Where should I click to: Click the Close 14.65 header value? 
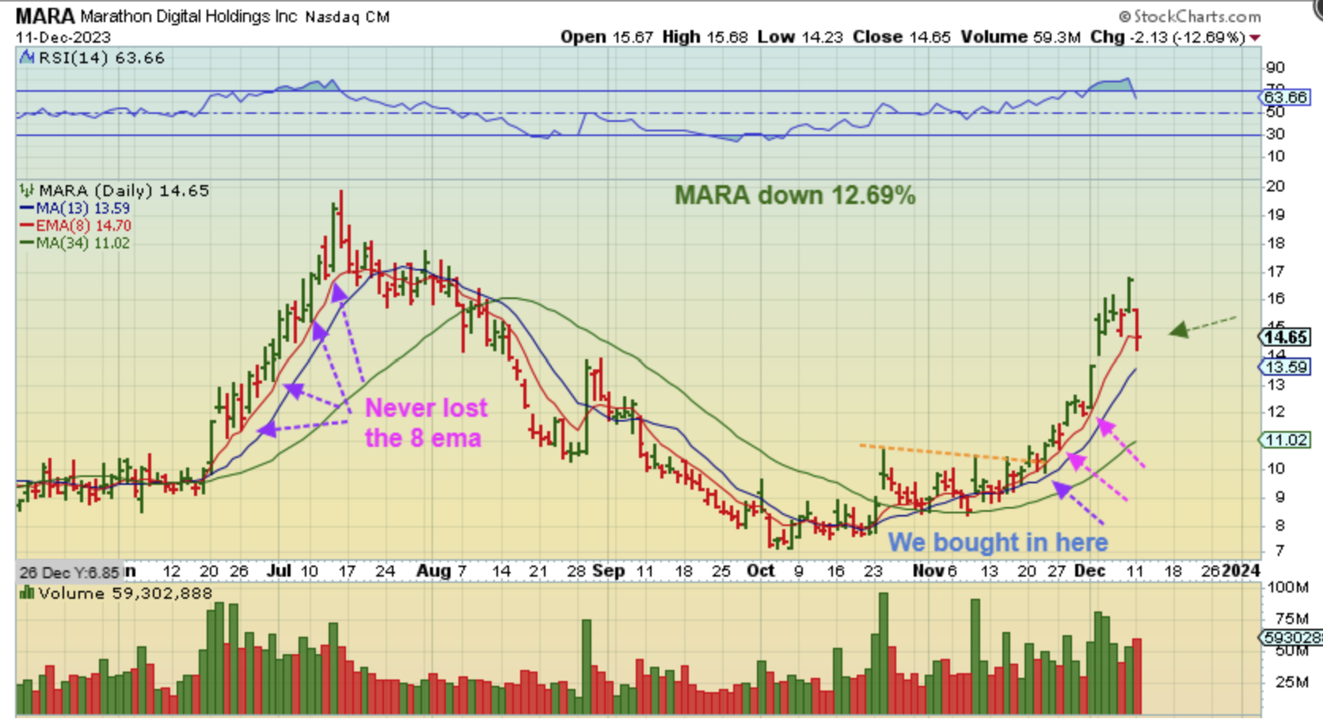click(x=901, y=37)
